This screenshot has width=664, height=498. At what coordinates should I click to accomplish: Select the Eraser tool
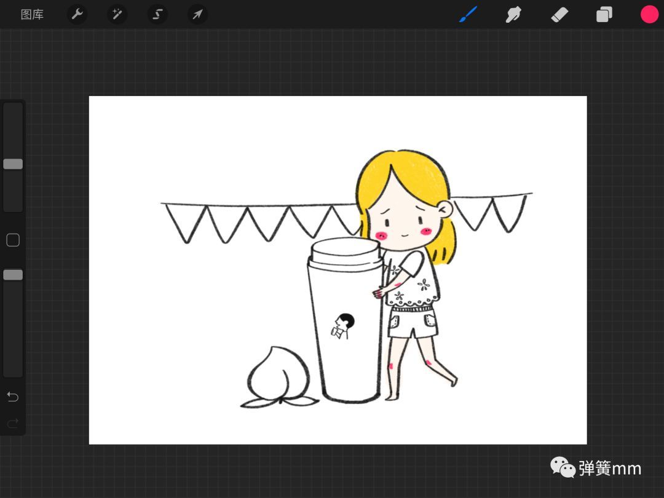point(559,15)
